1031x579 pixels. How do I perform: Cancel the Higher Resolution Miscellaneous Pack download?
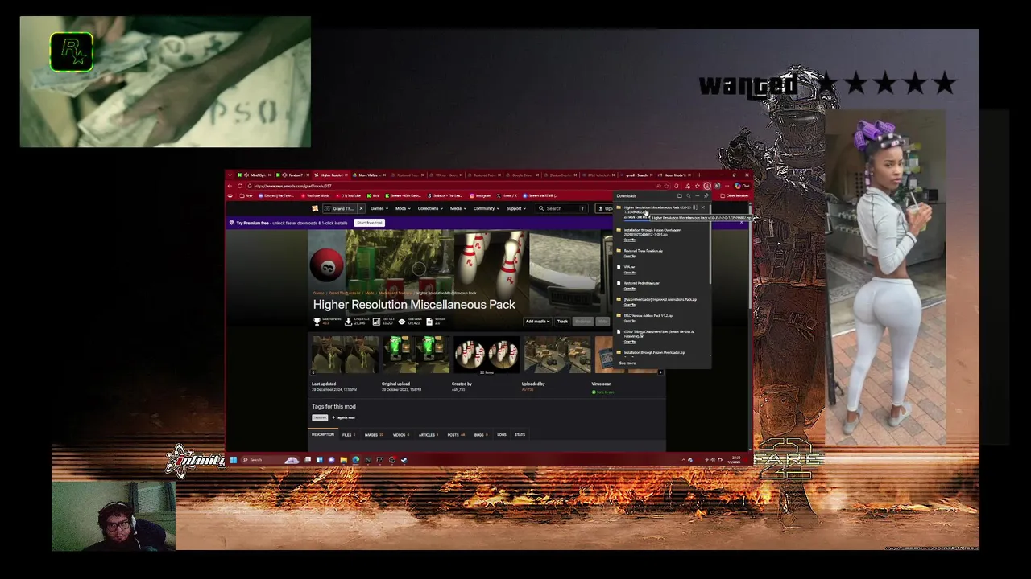click(703, 207)
